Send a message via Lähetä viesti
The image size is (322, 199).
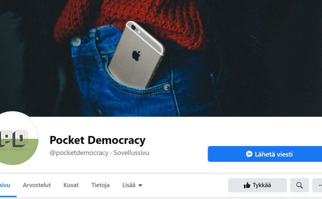click(265, 154)
